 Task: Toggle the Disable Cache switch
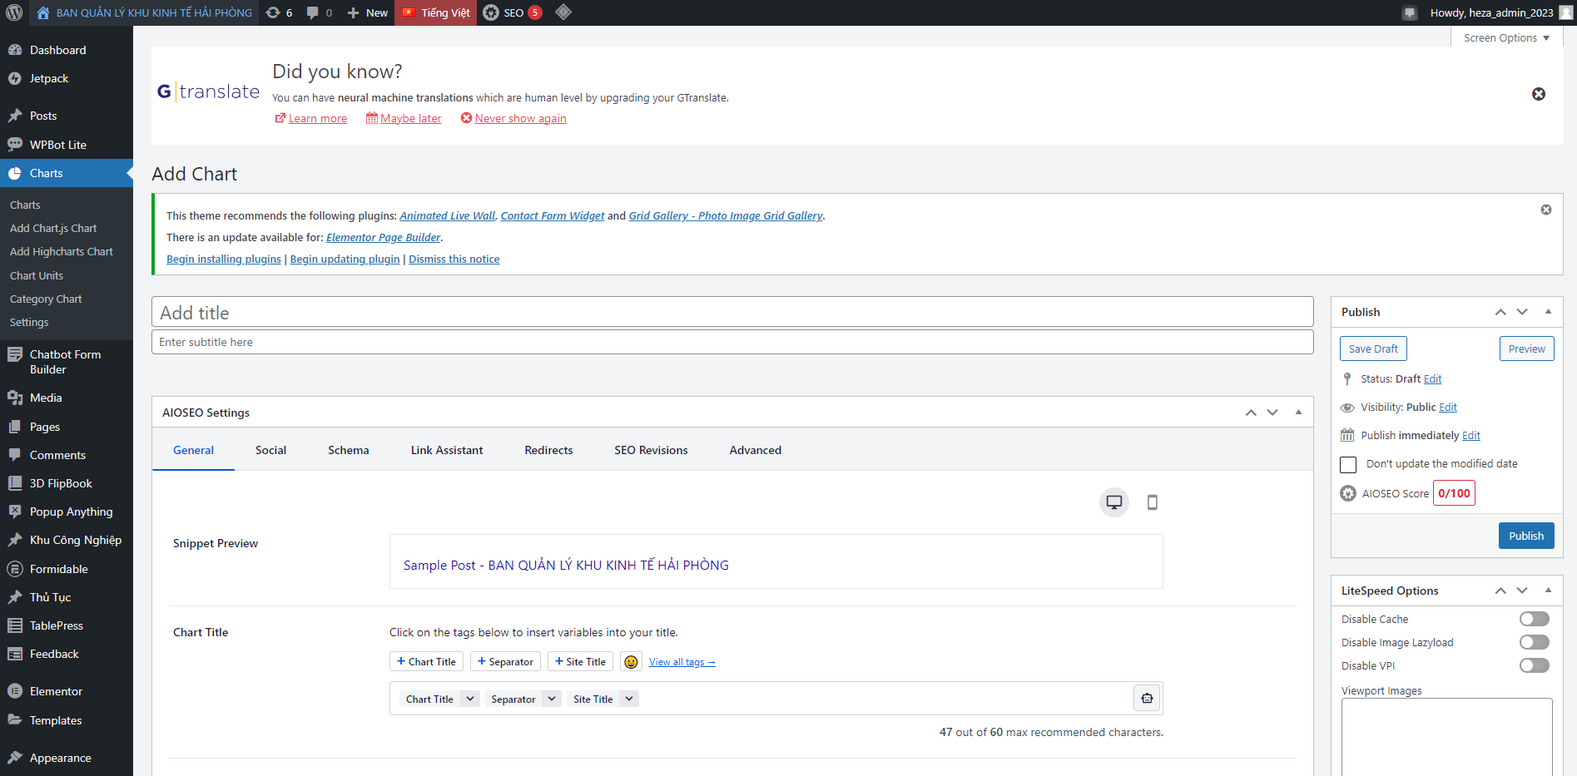(x=1534, y=619)
